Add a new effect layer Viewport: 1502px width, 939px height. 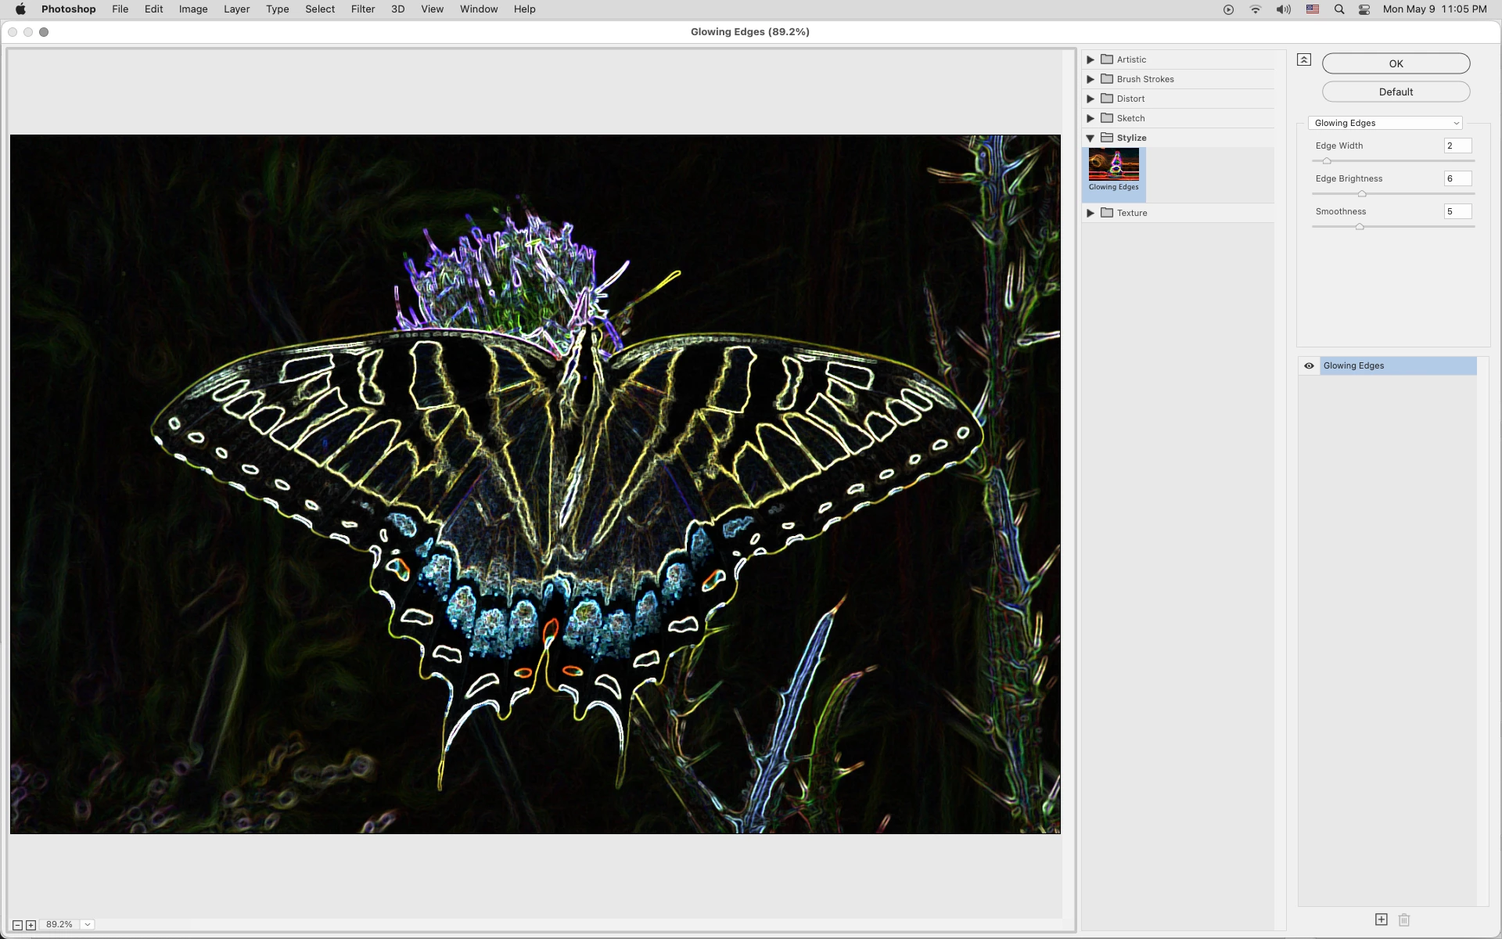(1381, 919)
